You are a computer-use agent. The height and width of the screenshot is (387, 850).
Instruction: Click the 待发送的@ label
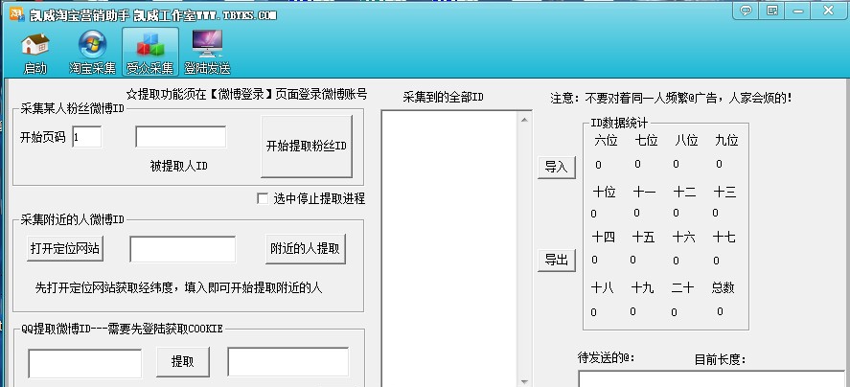[607, 357]
